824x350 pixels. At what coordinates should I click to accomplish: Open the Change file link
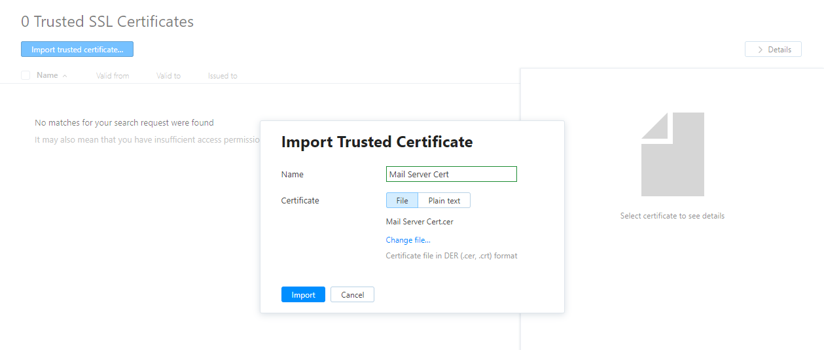tap(408, 240)
